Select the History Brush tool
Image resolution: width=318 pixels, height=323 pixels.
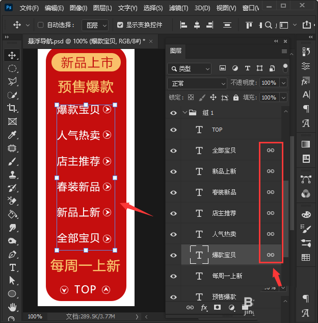[12, 188]
